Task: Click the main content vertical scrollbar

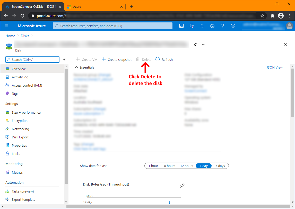Action: [292, 93]
